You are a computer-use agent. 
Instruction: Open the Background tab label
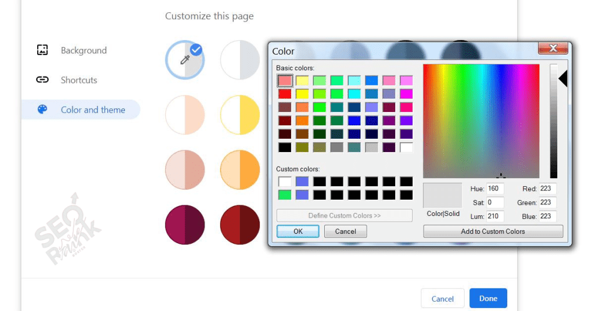pos(84,50)
